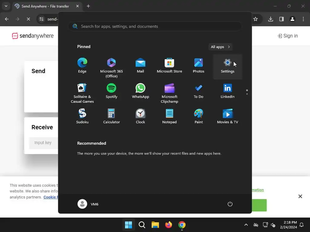Screen dimensions: 310x232
Task: Focus the Start menu search box
Action: tap(155, 26)
